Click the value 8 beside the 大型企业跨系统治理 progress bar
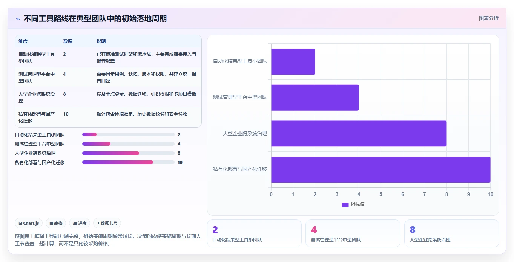 (179, 153)
